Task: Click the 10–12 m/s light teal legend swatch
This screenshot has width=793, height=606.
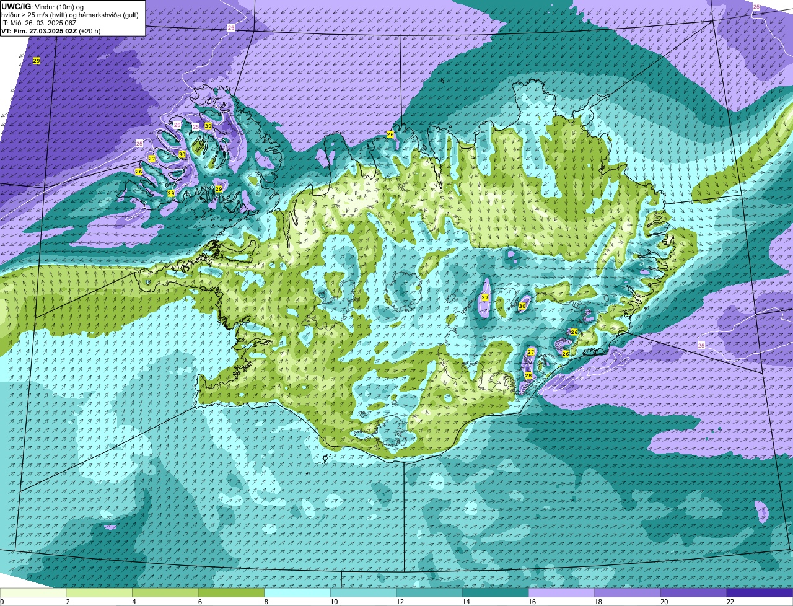Action: [363, 592]
